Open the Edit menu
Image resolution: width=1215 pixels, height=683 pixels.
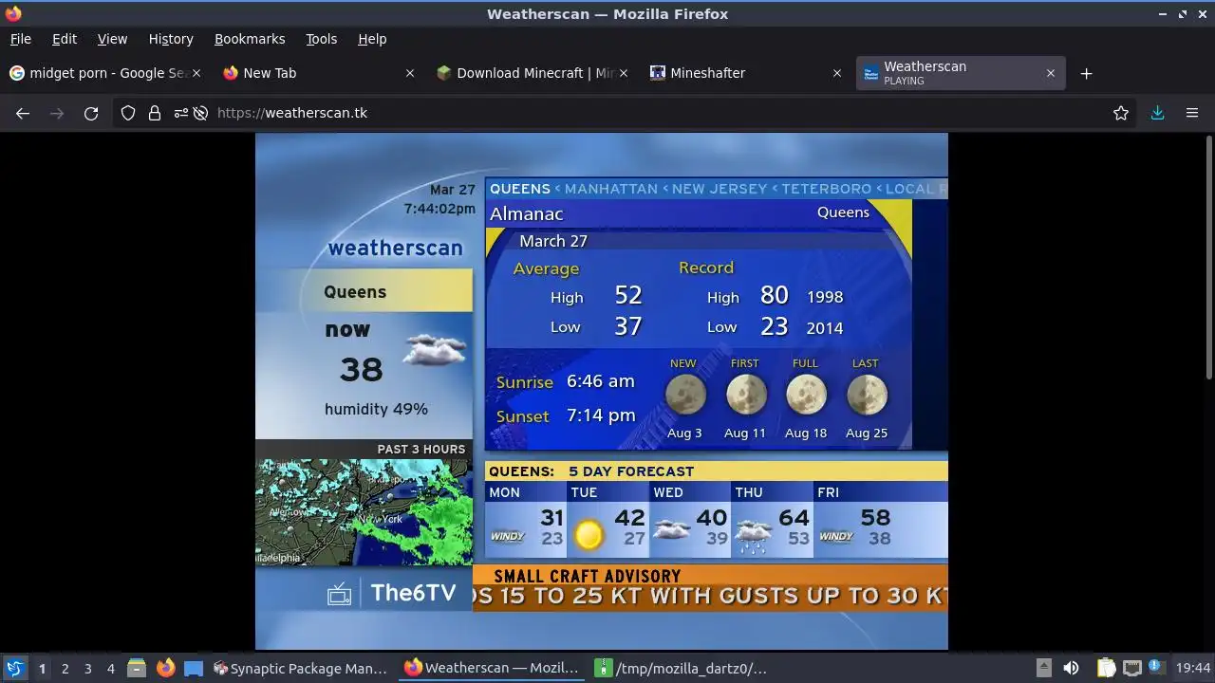click(65, 39)
